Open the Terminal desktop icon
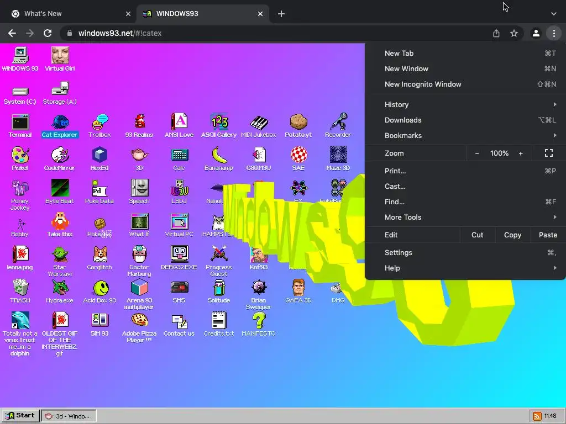Viewport: 566px width, 424px height. tap(20, 125)
